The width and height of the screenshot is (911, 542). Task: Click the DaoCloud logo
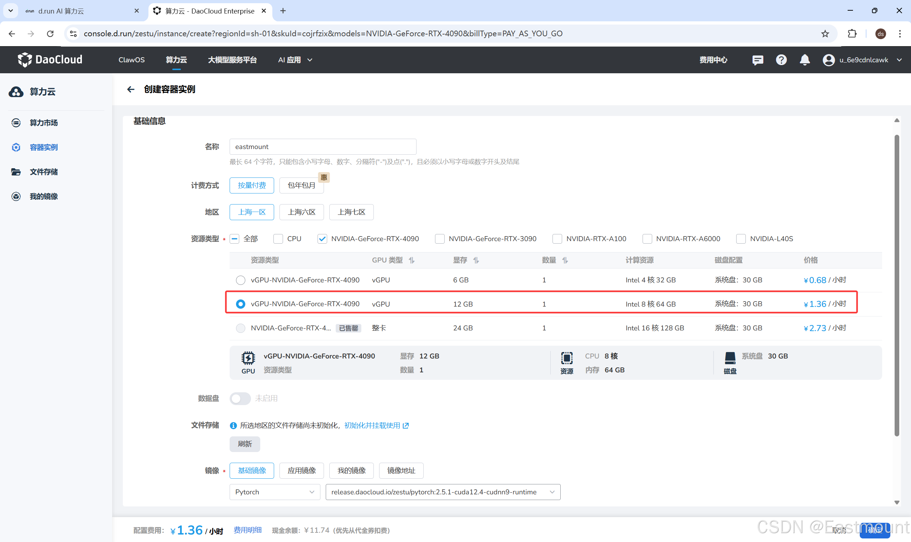point(50,59)
